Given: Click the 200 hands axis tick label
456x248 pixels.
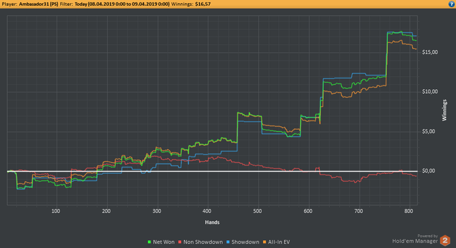Looking at the screenshot, I should pos(106,211).
